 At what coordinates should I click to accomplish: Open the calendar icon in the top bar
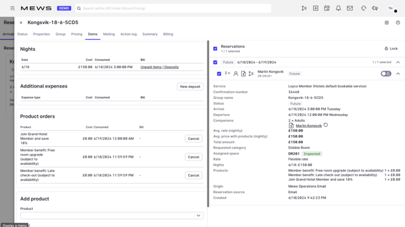click(x=327, y=8)
